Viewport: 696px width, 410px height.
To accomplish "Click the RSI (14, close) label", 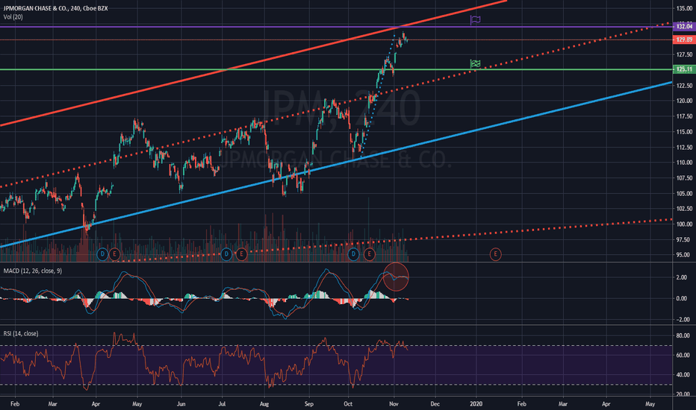I will pos(21,333).
